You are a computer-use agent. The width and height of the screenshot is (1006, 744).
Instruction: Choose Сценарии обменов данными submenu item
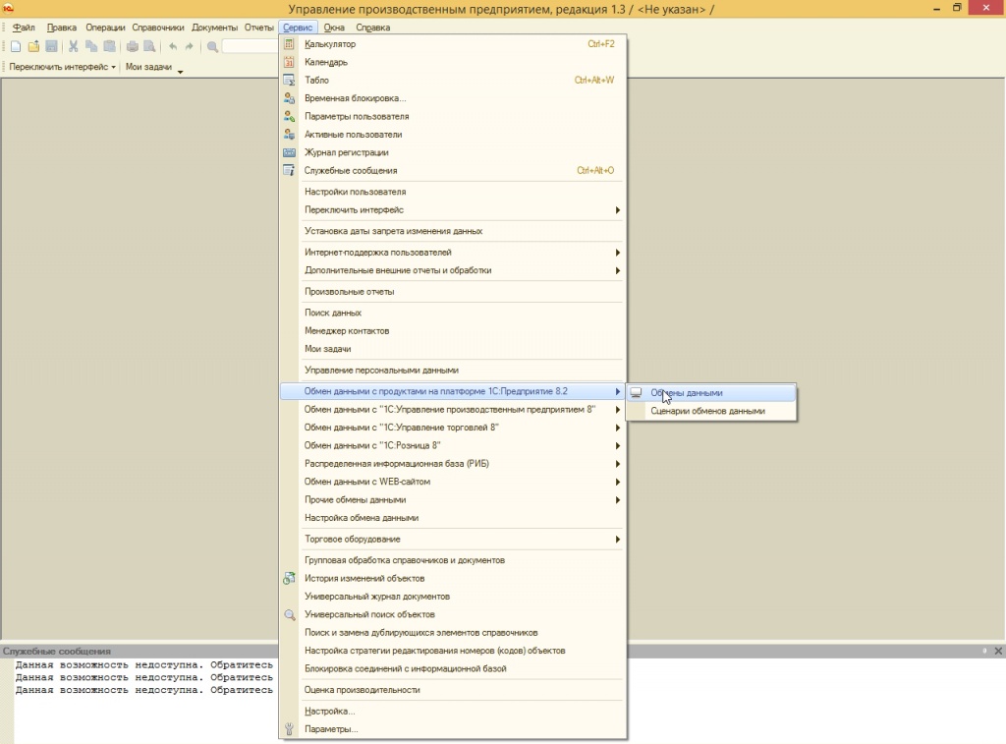coord(707,412)
